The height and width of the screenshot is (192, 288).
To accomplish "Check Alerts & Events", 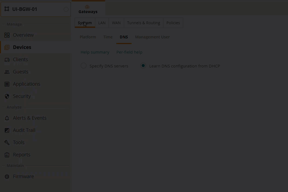I will (x=30, y=118).
